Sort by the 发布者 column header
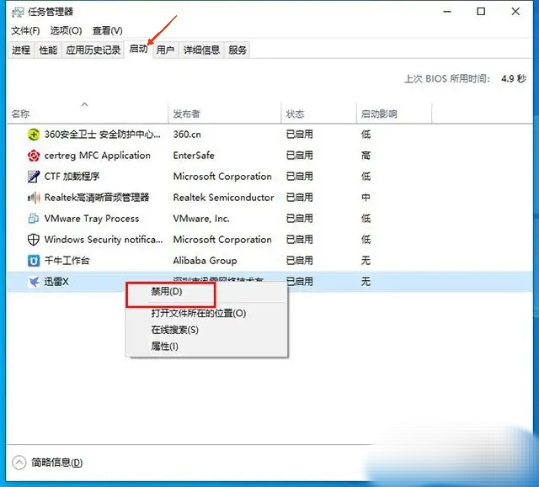 click(x=225, y=114)
